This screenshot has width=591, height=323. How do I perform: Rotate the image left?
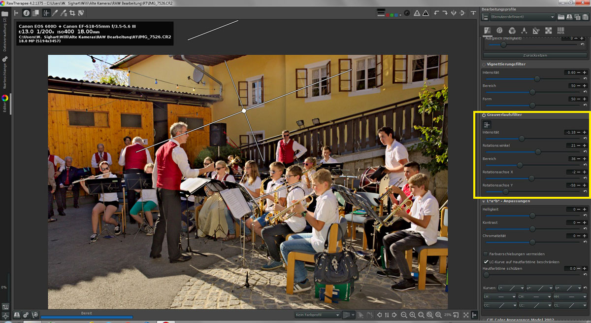[x=436, y=13]
